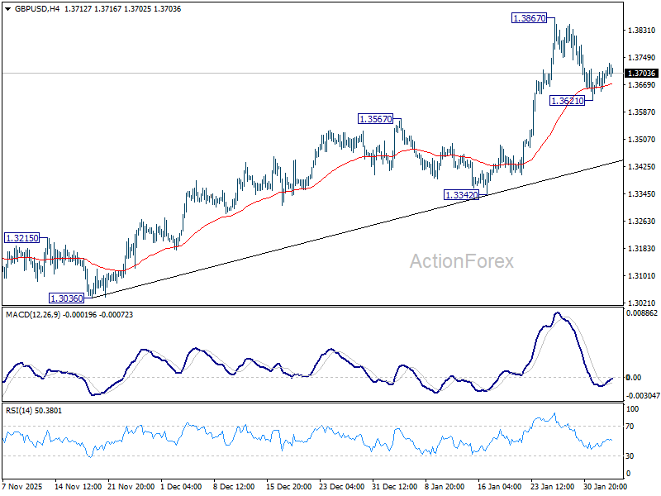Click the current price tag 1.37036
This screenshot has width=661, height=496.
(x=642, y=74)
